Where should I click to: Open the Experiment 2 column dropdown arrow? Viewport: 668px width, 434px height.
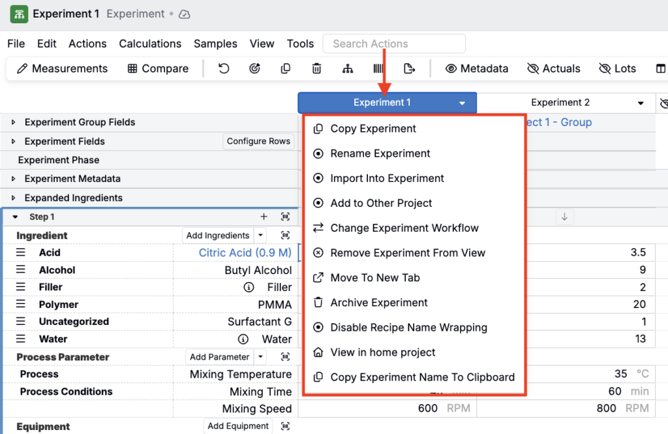[640, 103]
